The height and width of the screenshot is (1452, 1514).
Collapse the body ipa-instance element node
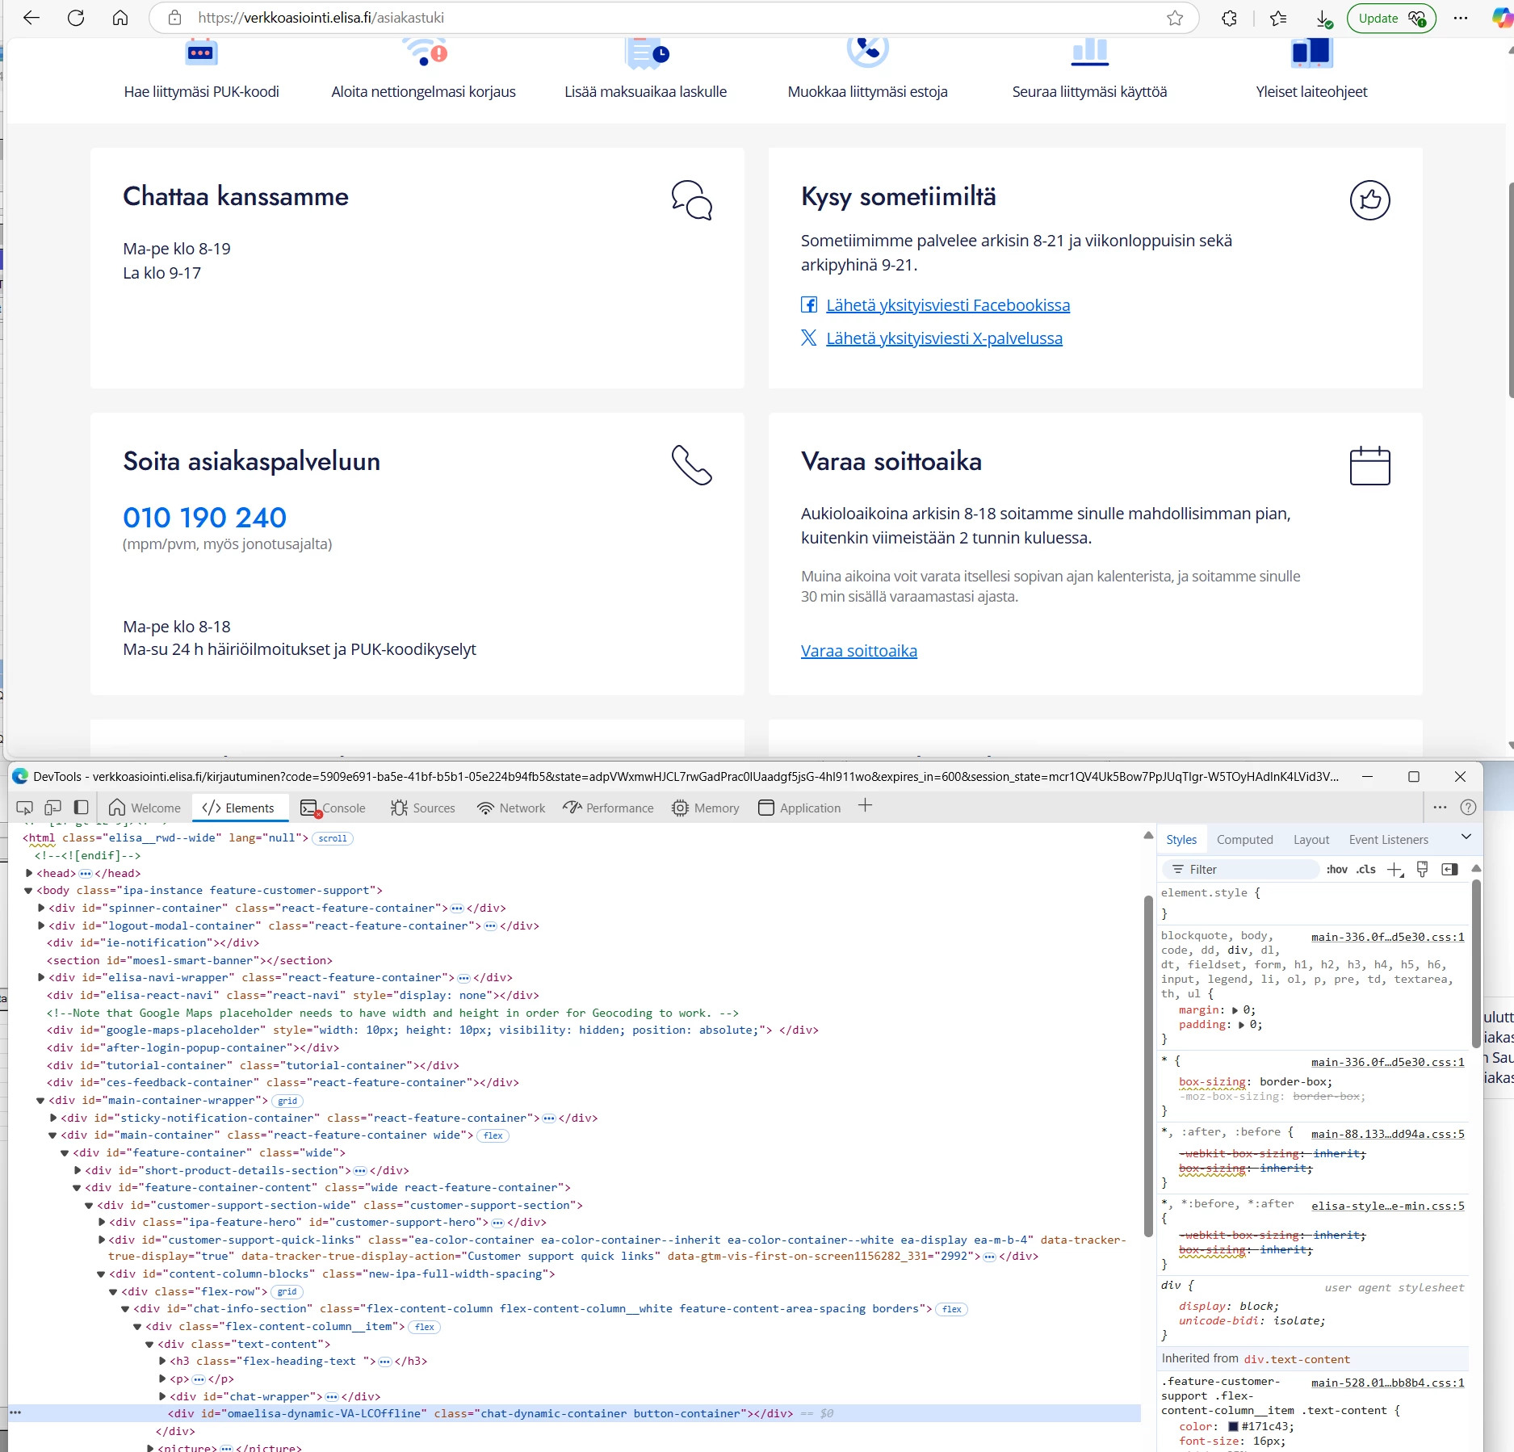point(29,891)
